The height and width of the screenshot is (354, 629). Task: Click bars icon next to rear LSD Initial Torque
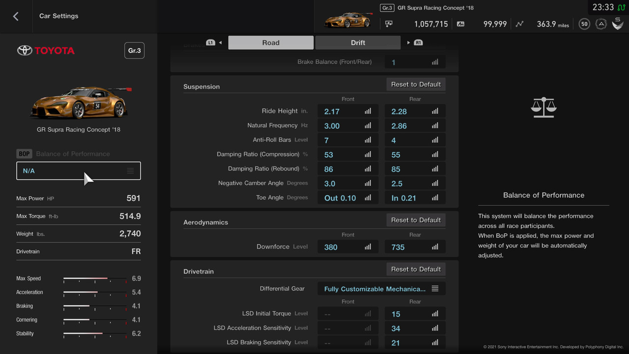point(435,314)
